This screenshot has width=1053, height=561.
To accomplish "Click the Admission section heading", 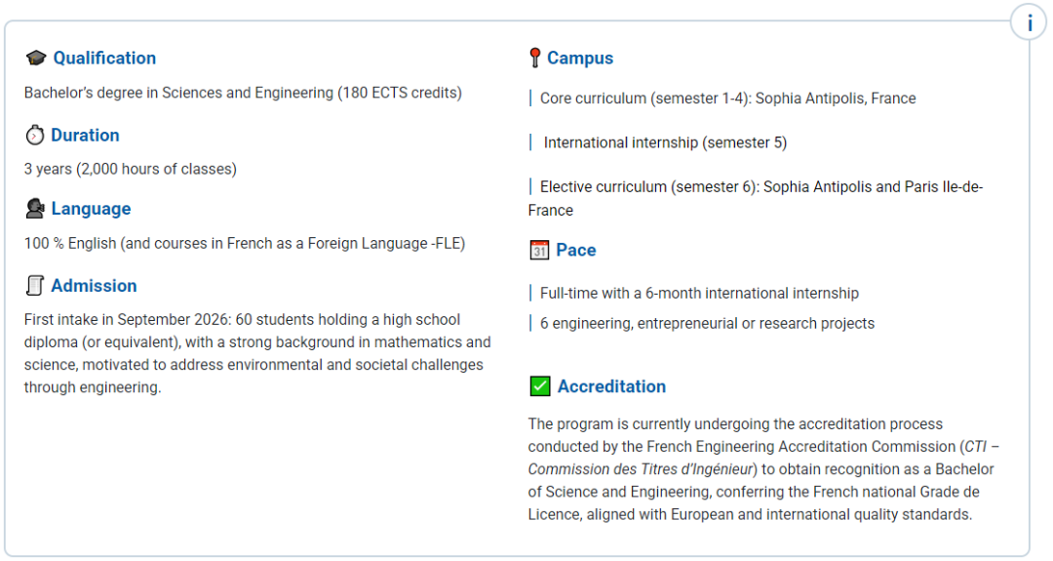I will (94, 286).
